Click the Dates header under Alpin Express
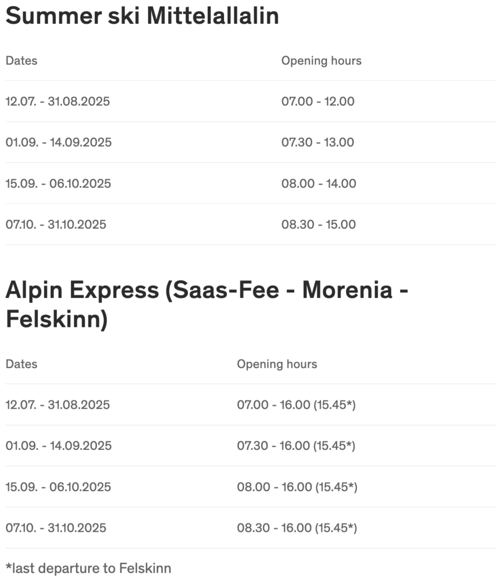 pyautogui.click(x=21, y=364)
